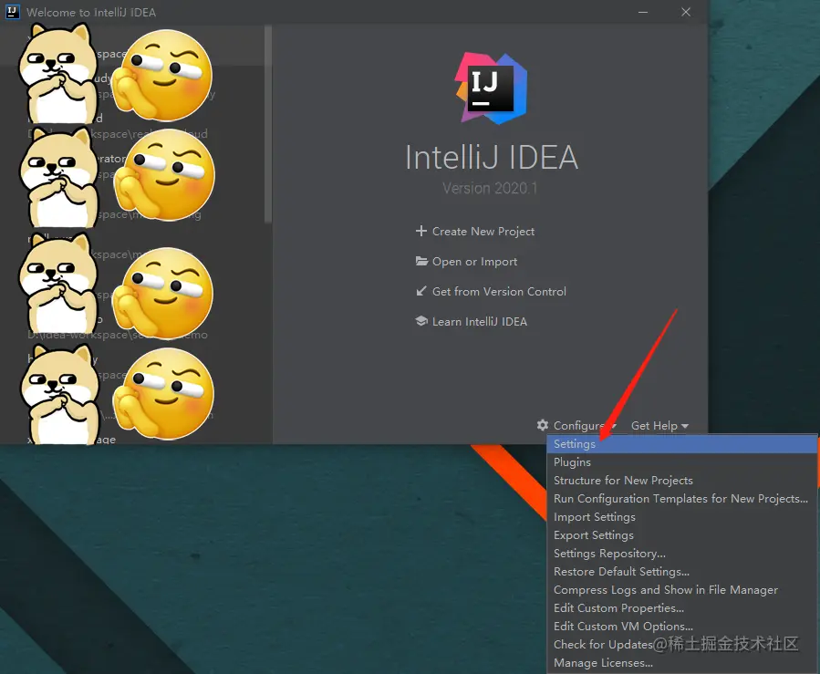Select Settings in the Configure menu
The width and height of the screenshot is (820, 674).
pos(682,444)
